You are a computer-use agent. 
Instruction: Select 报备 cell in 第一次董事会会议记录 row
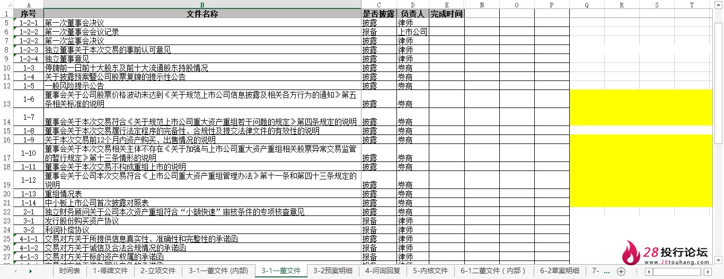pos(378,32)
